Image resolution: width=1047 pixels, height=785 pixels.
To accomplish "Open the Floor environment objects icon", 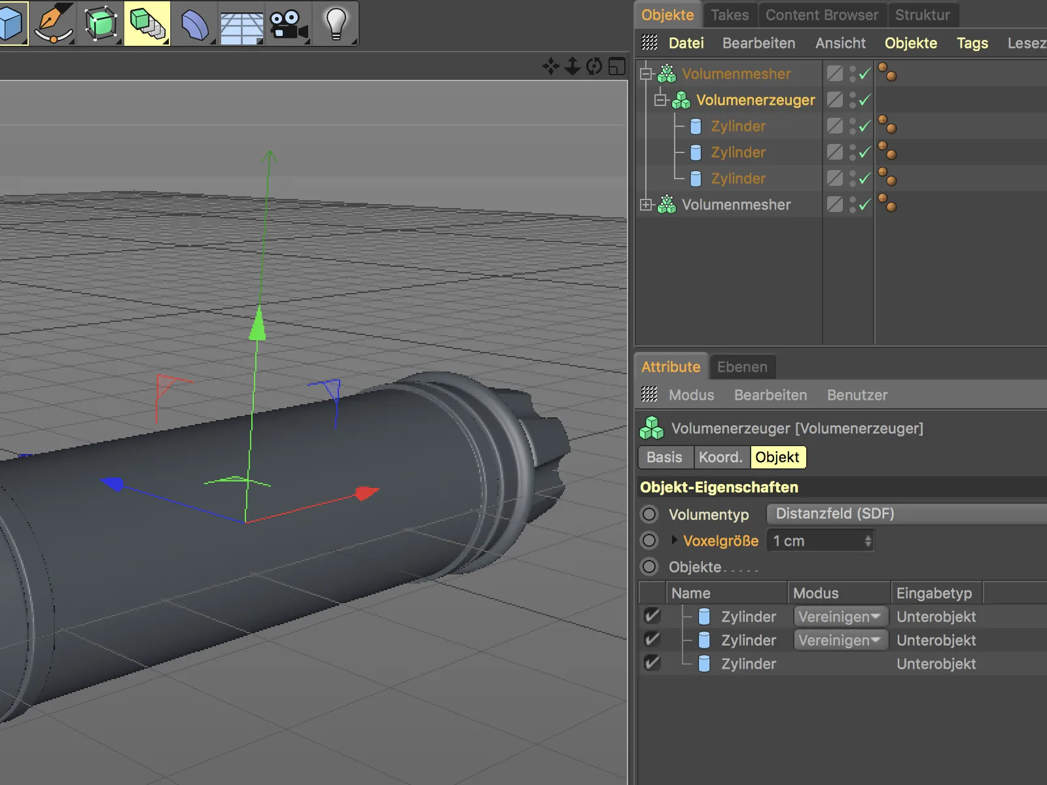I will coord(241,26).
